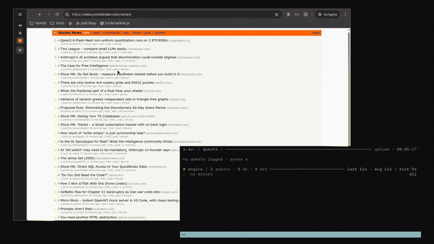This screenshot has height=244, width=434.
Task: Upvote How I Won $750k With this Drone
Action: point(58,183)
